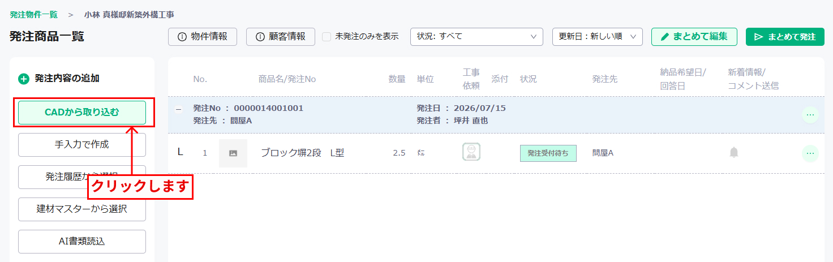This screenshot has width=833, height=262.
Task: Go to 発注物件一覧 breadcrumb link
Action: click(33, 15)
